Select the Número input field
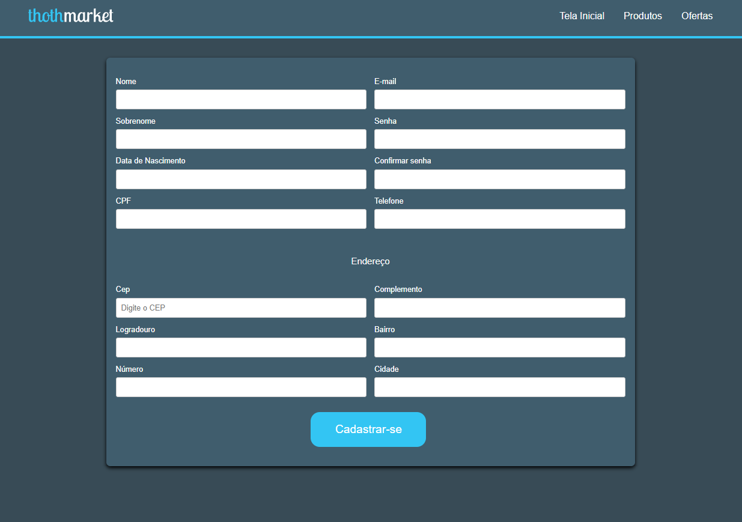The image size is (742, 522). click(x=241, y=387)
